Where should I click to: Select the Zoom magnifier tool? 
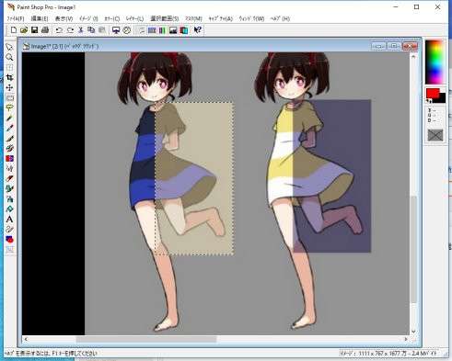pyautogui.click(x=9, y=57)
